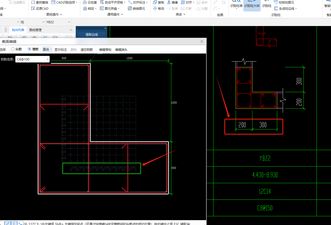The image size is (331, 225).
Task: Select the 纵筋 radio button
Action: coord(13,49)
